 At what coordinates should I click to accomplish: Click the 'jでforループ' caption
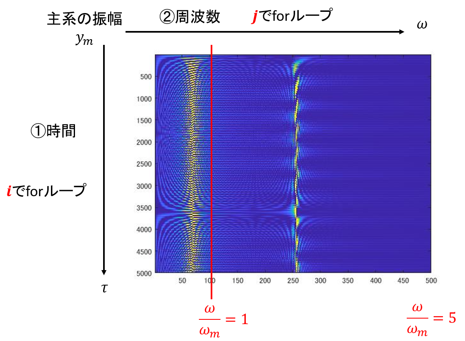[x=292, y=15]
